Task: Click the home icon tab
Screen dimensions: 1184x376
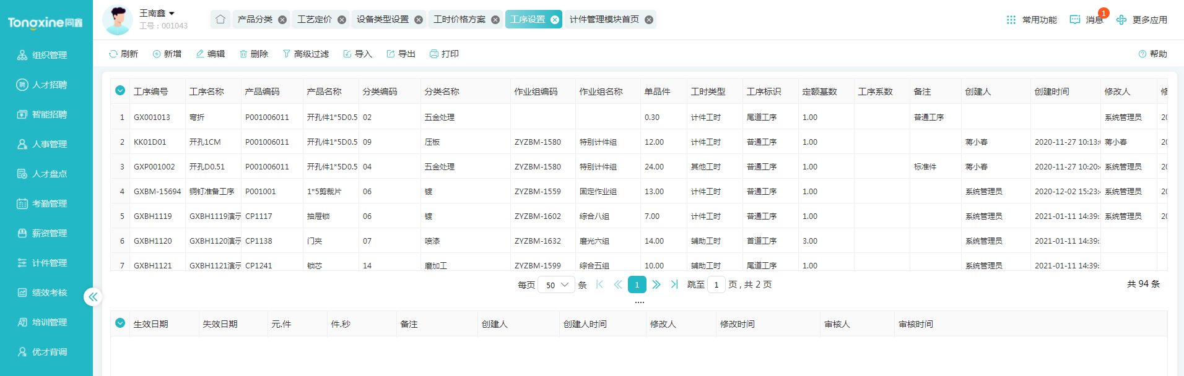Action: 220,19
